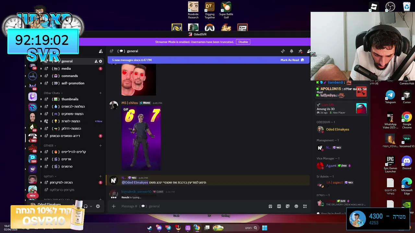Click the plus attach button beside message box
Viewport: 415px width, 233px height.
click(113, 206)
